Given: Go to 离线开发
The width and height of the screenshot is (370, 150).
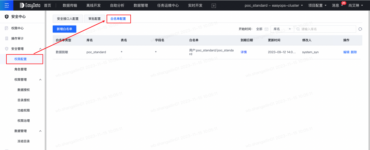Looking at the screenshot, I should click(93, 5).
